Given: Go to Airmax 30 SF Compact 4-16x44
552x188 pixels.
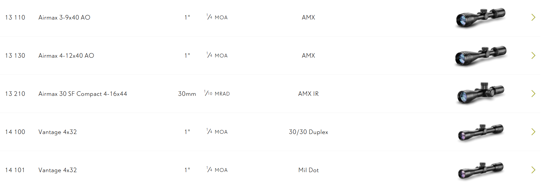Looking at the screenshot, I should coord(83,94).
